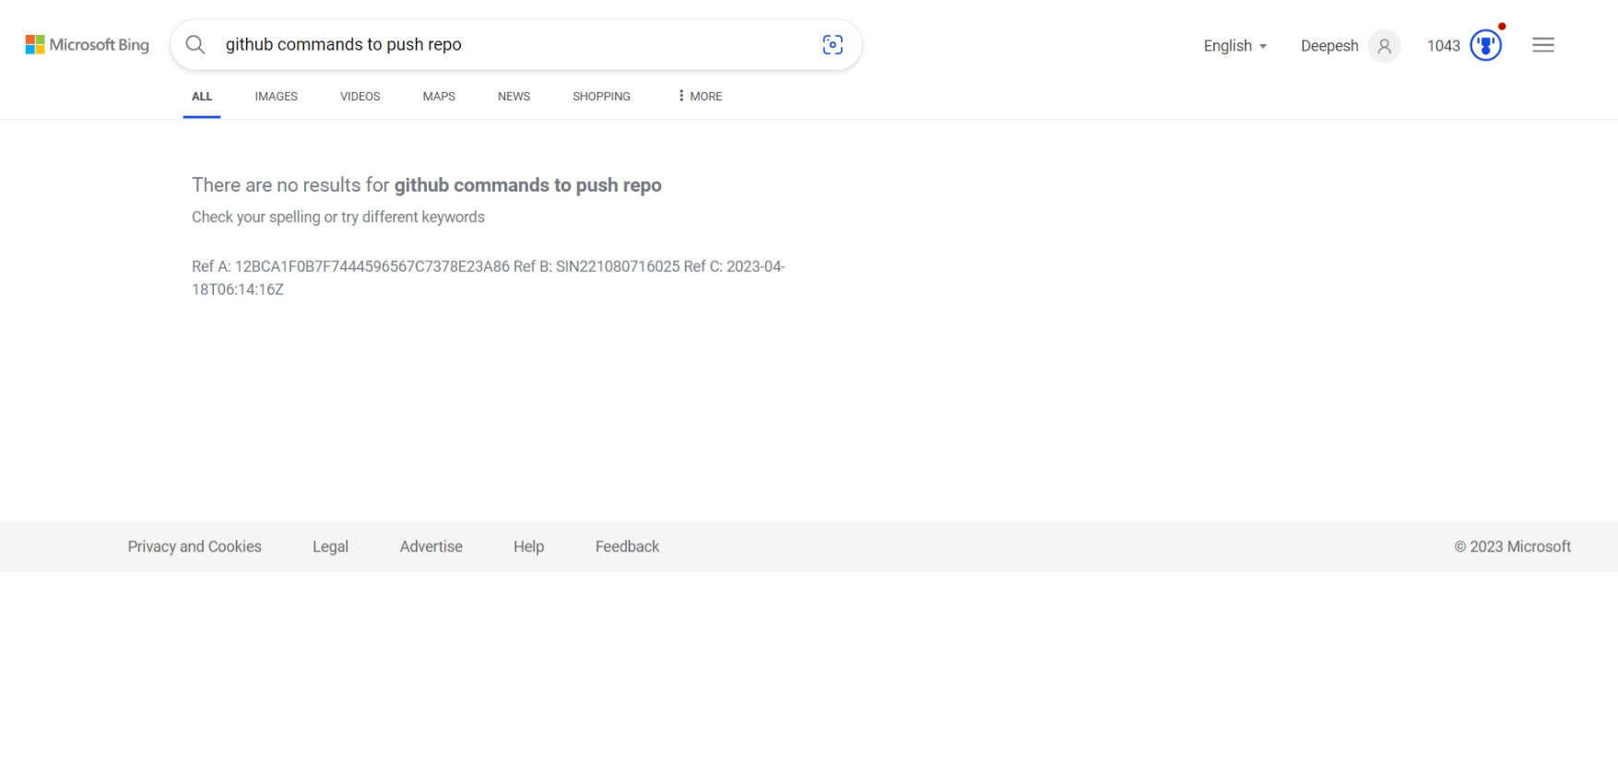
Task: Click the magnifying glass search icon
Action: point(195,44)
